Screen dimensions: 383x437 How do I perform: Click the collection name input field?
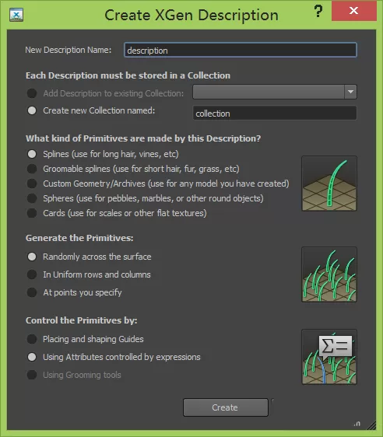pos(275,114)
